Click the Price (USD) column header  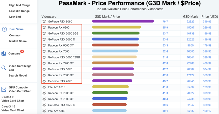[x=210, y=16]
